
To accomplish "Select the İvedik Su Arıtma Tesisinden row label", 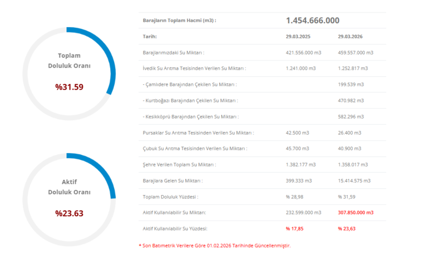I will click(x=194, y=69).
